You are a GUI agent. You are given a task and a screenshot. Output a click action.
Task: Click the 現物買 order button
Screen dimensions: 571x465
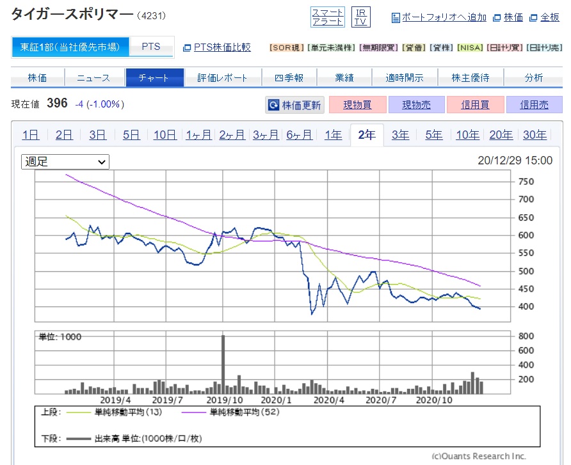pos(357,106)
